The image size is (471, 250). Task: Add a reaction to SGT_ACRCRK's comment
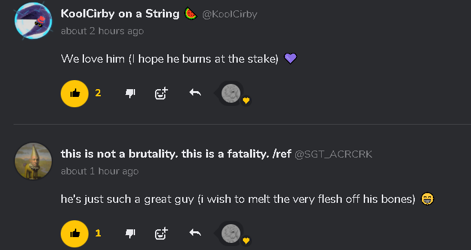click(162, 233)
